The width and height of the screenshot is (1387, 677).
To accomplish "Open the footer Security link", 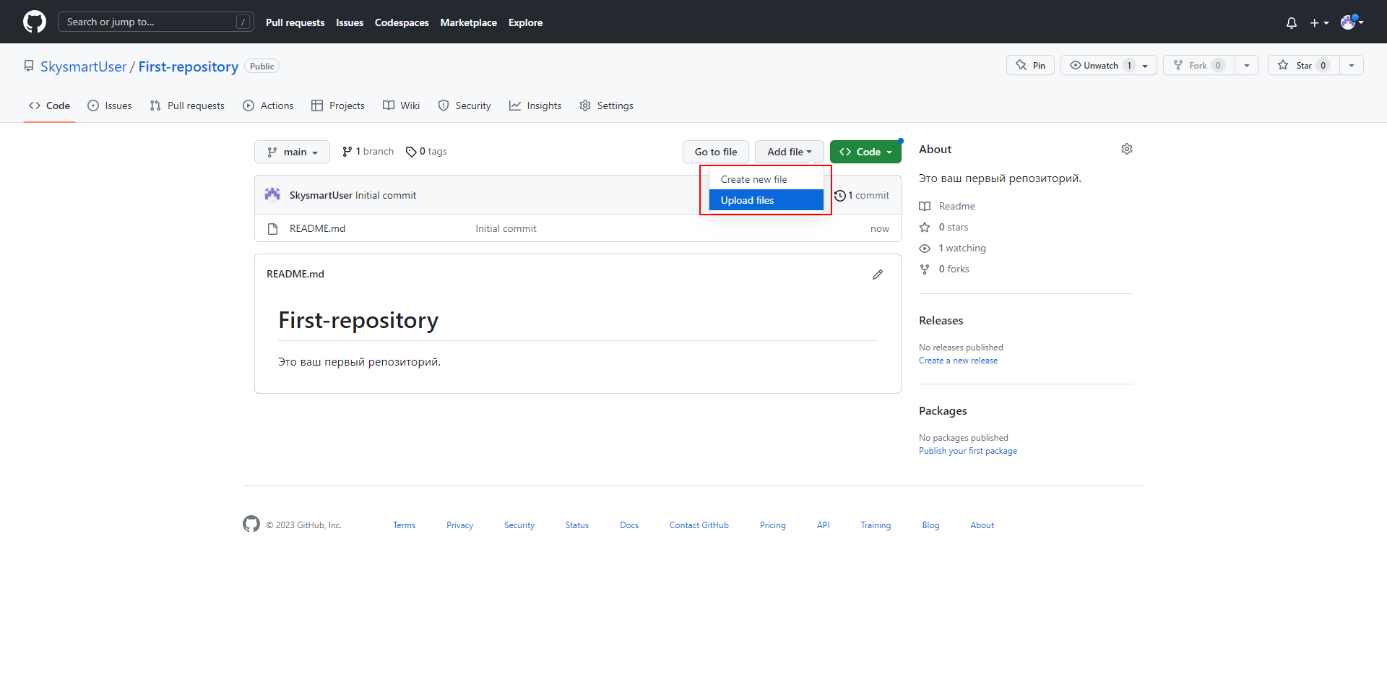I will click(519, 525).
